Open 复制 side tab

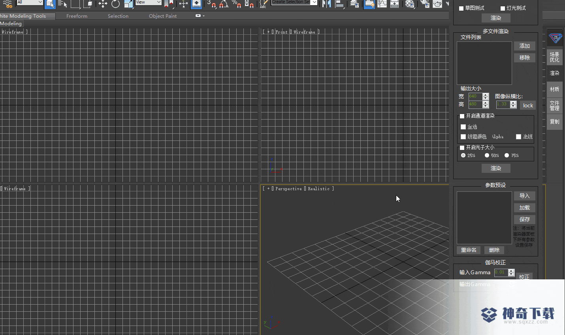555,122
